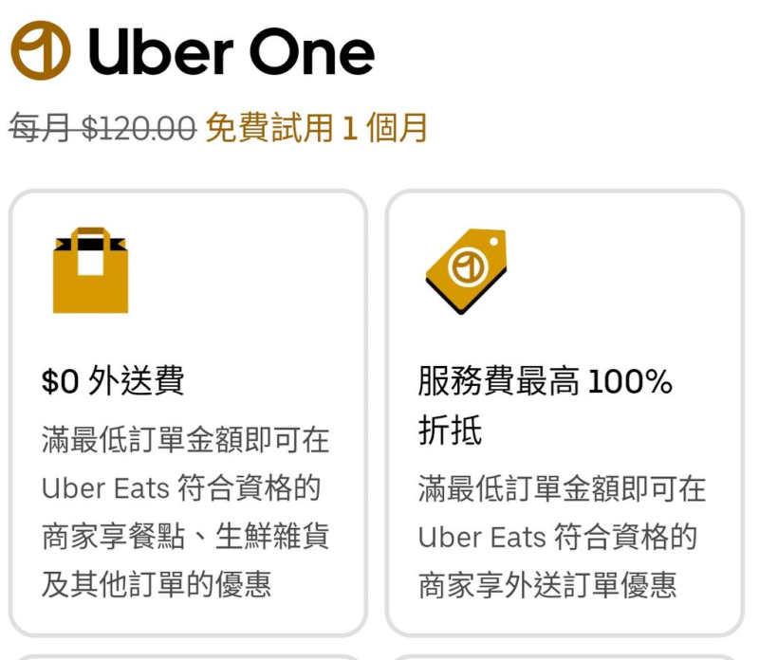Tap the strikethrough "每月" label
The width and height of the screenshot is (759, 660).
tap(41, 127)
